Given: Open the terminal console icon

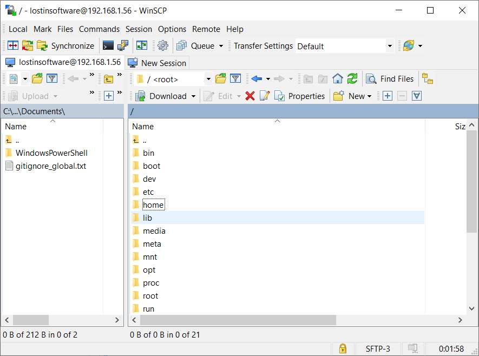Looking at the screenshot, I should point(108,46).
